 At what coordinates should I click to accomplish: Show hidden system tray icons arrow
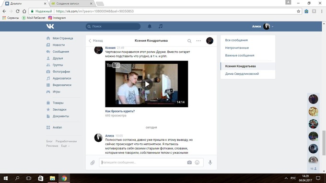[x=286, y=178]
